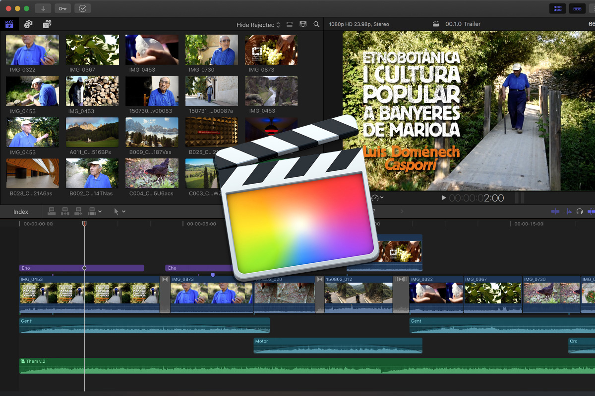Select first Eho title clip
Screen dimensions: 595x396
point(82,268)
